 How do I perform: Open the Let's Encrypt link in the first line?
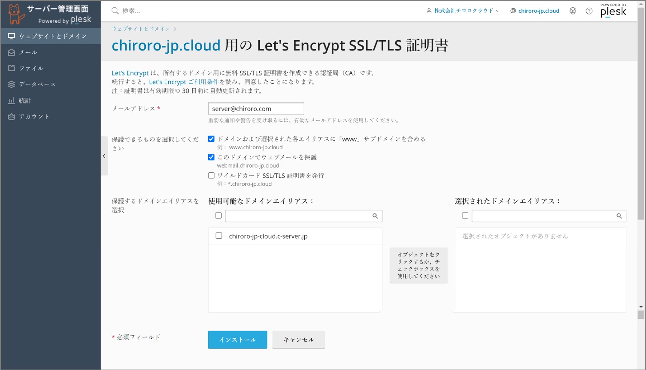pyautogui.click(x=130, y=73)
